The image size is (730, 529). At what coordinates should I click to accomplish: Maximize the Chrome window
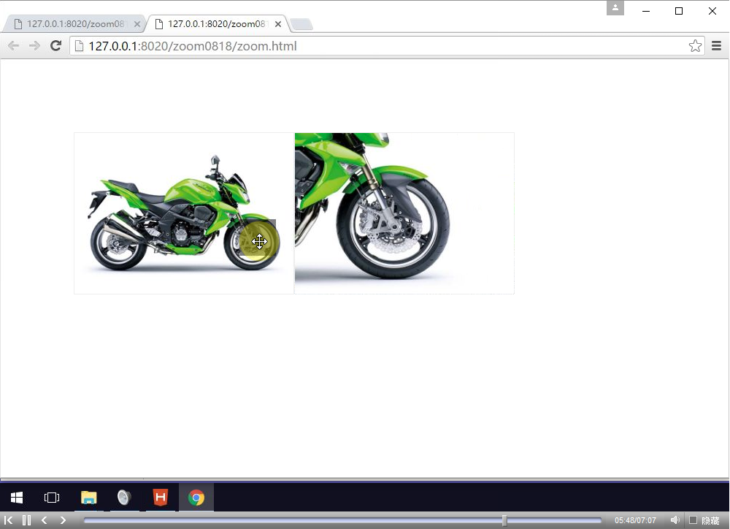[679, 11]
